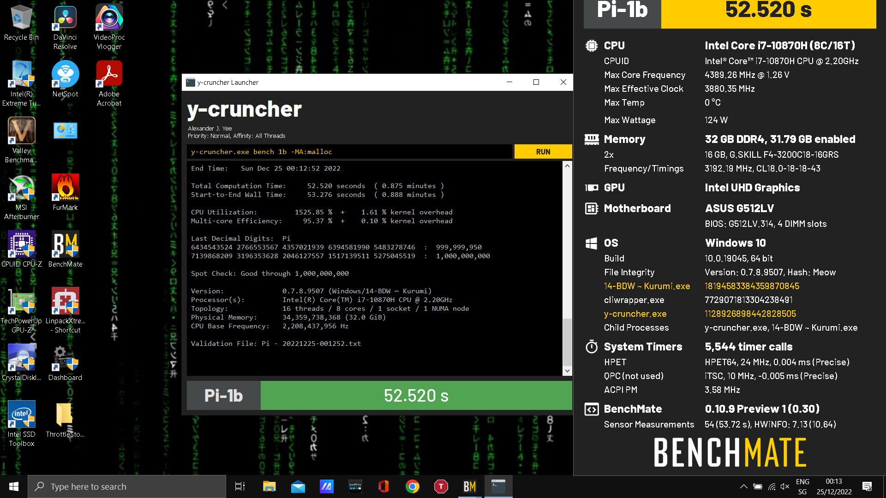Click '14-BDW ~ Kurumi.exe' file integrity entry
886x498 pixels.
tap(647, 286)
